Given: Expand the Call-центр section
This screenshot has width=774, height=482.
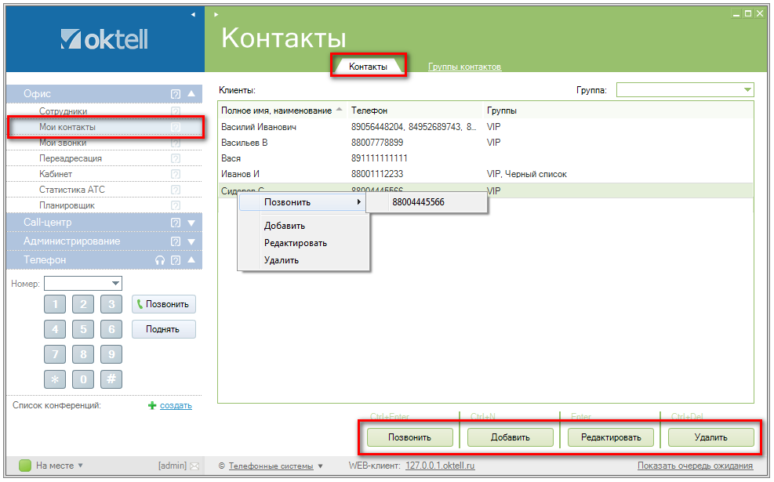Looking at the screenshot, I should (x=191, y=223).
